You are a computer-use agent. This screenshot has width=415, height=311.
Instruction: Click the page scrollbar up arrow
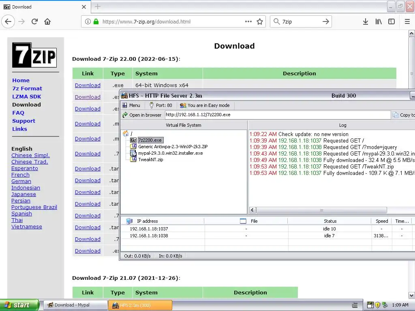(x=412, y=34)
